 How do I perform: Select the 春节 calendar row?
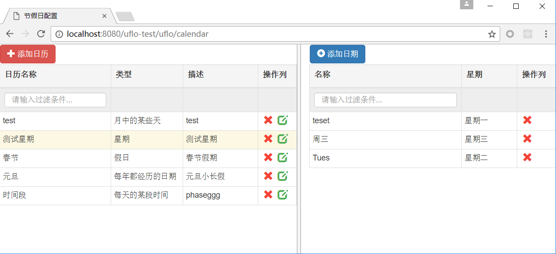(148, 158)
